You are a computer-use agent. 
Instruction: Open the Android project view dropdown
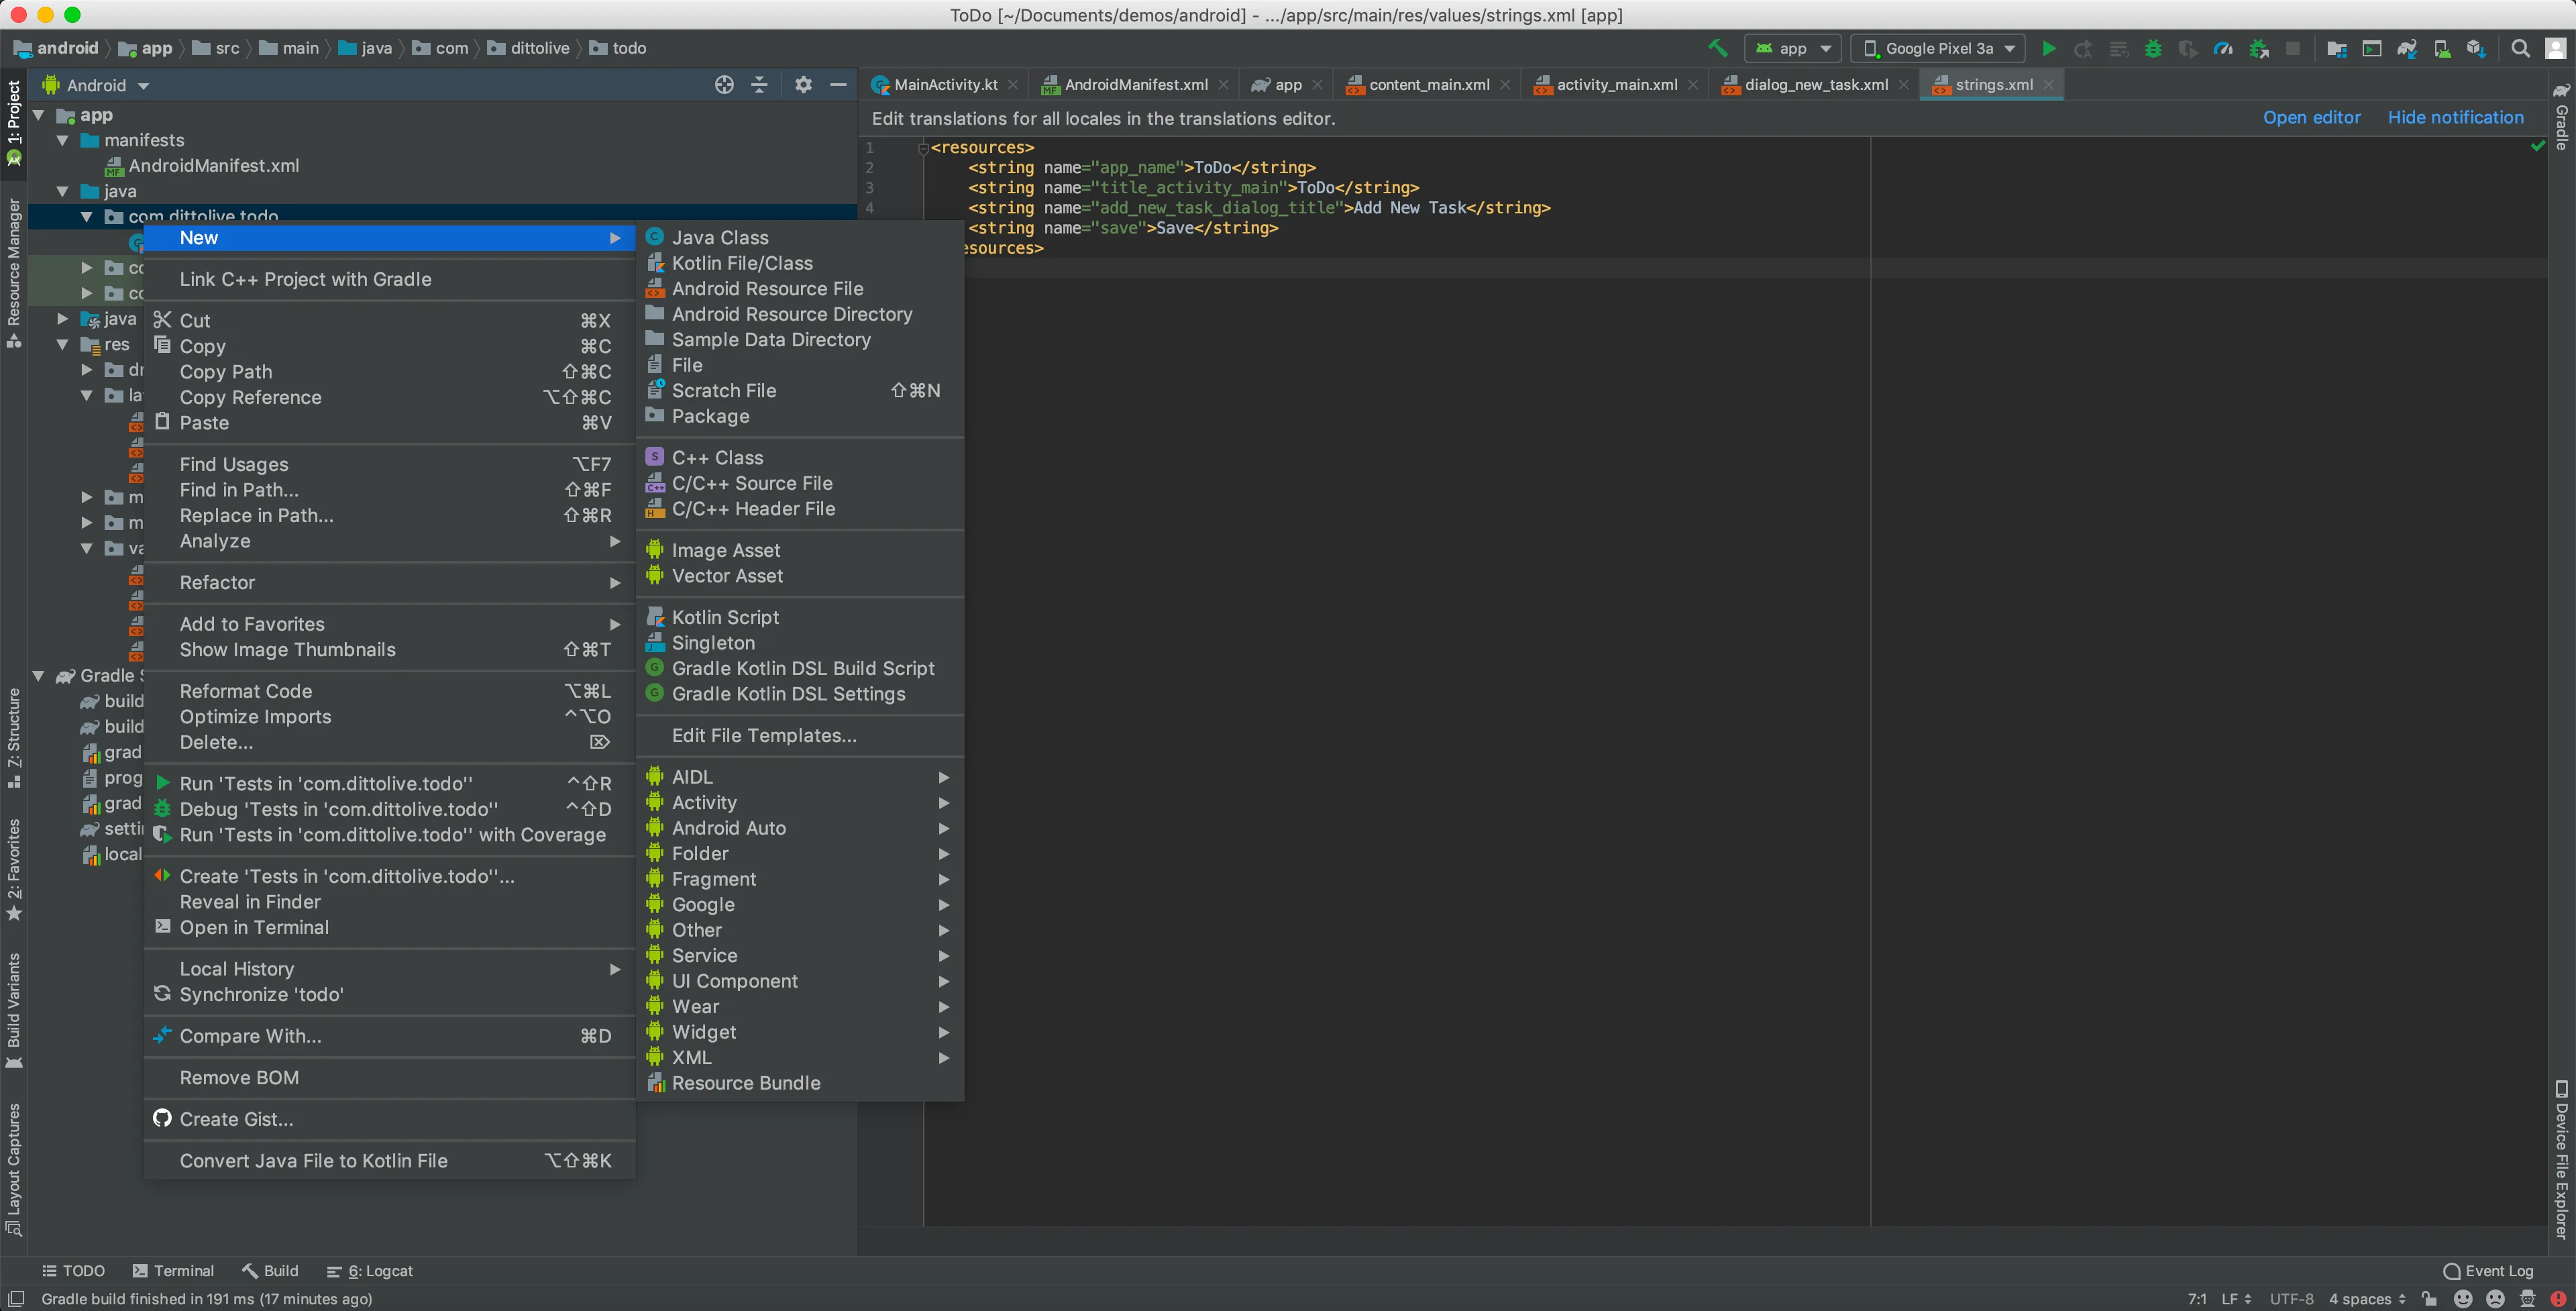[x=96, y=85]
